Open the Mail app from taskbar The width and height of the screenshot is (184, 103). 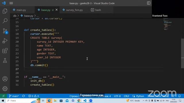[x=67, y=100]
